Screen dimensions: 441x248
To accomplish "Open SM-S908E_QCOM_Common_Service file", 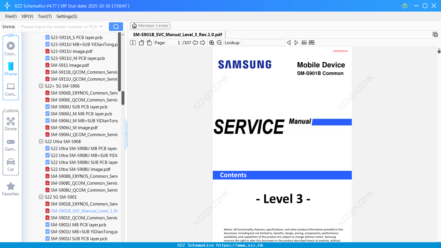I will (81, 183).
